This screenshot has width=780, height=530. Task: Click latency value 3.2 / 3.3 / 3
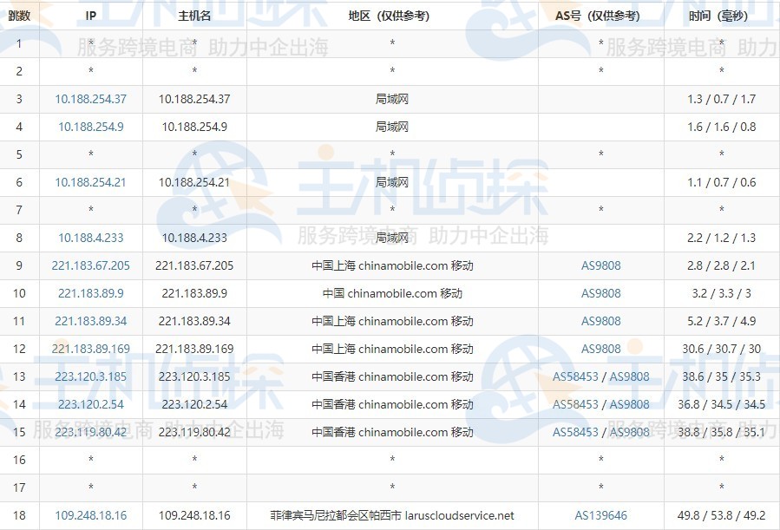[721, 293]
